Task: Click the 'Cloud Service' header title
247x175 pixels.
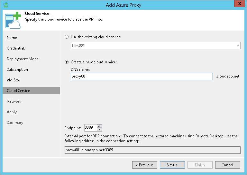Action: 37,14
